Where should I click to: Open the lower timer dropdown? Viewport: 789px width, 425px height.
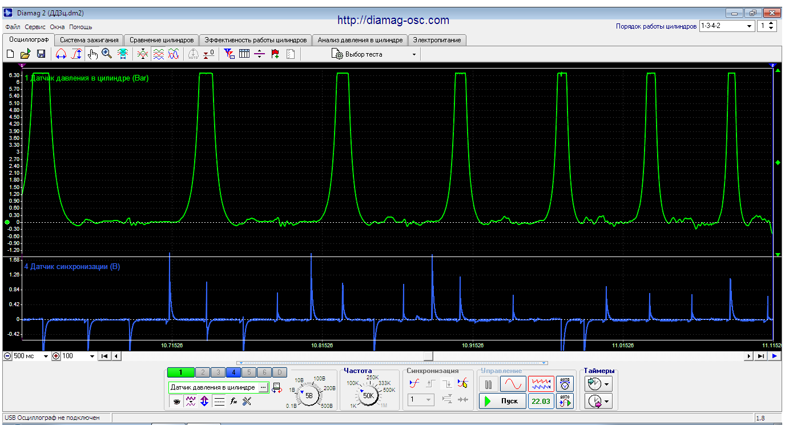(607, 402)
